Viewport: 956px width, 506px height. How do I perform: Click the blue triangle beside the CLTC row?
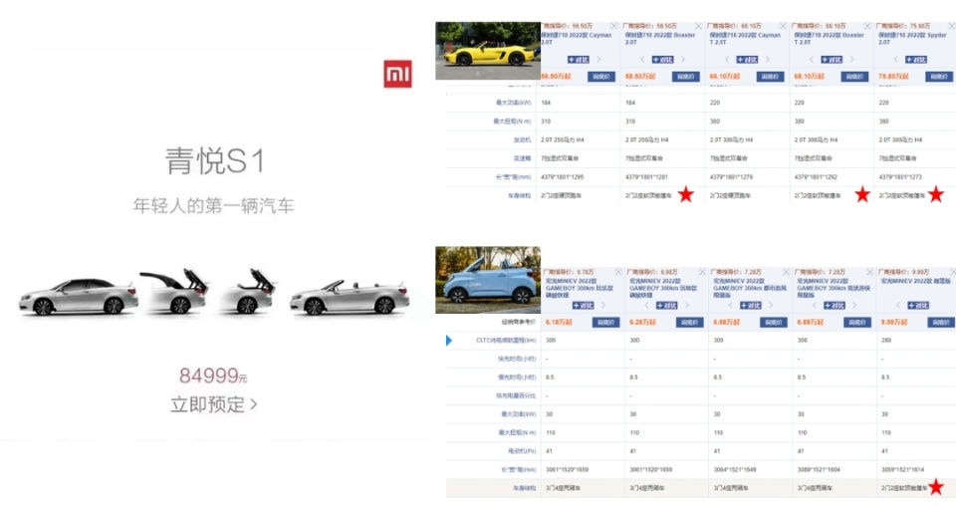tap(449, 341)
